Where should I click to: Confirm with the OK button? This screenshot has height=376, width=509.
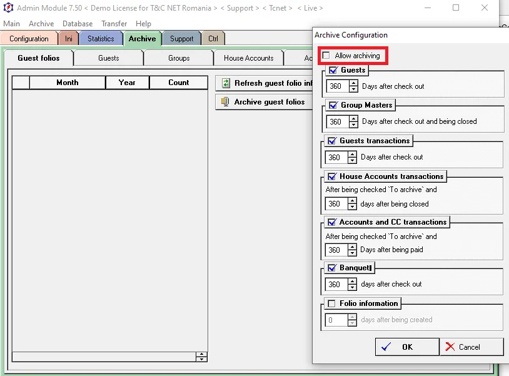click(407, 347)
